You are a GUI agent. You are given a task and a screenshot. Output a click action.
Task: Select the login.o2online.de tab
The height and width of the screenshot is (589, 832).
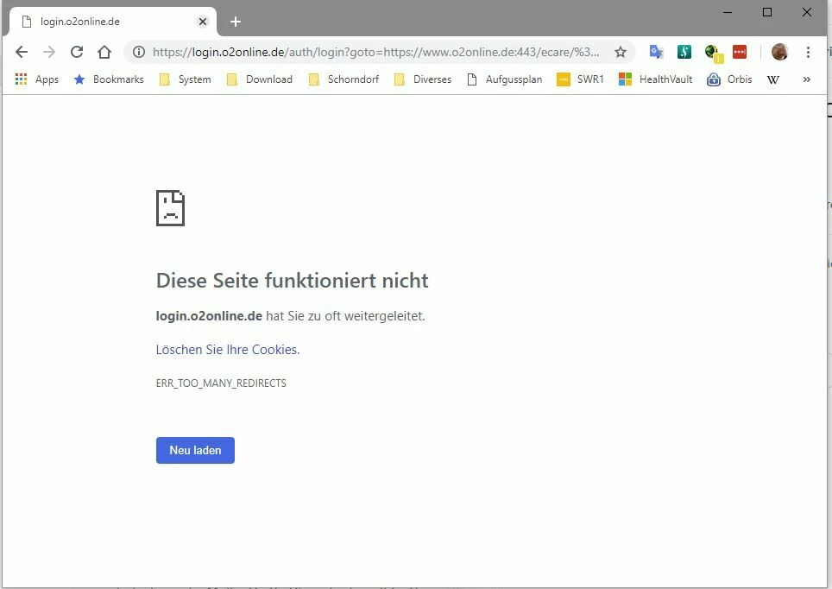pos(112,22)
